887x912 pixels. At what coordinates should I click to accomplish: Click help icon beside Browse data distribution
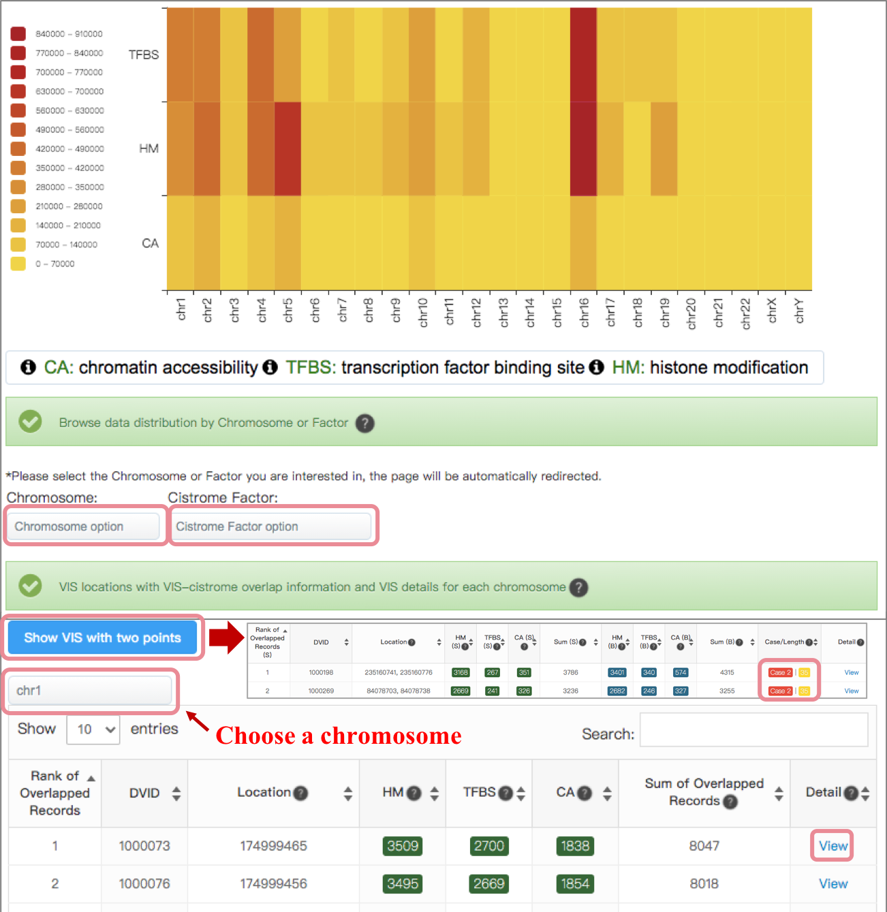[x=365, y=424]
